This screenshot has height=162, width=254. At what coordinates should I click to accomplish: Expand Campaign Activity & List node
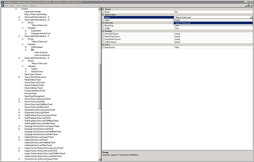point(26,33)
